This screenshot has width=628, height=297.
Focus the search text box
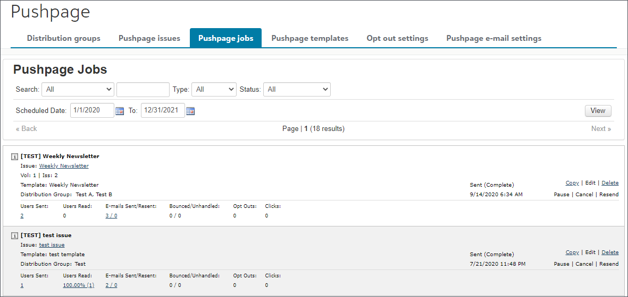coord(143,90)
